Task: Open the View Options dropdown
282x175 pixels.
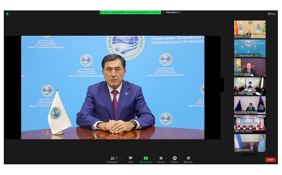Action: point(173,12)
